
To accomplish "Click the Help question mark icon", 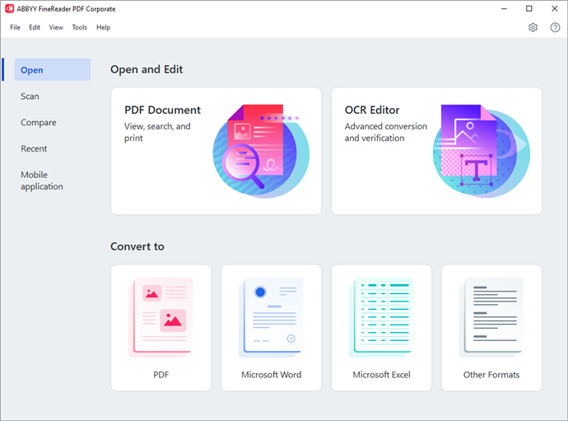I will (x=555, y=27).
